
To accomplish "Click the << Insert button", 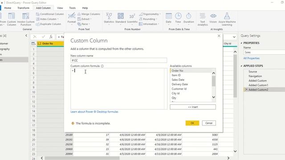I will 193,107.
